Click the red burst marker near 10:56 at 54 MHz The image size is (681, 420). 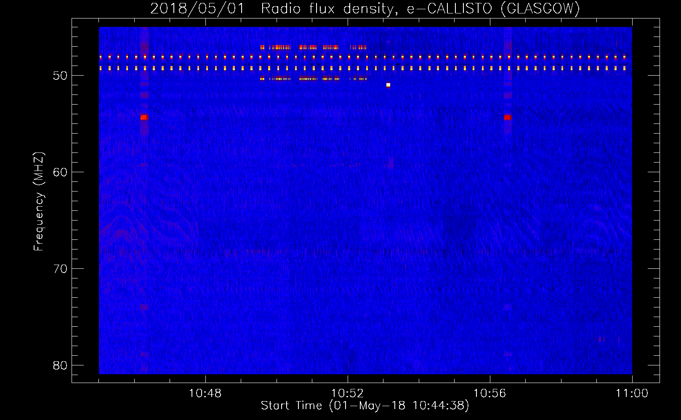[x=508, y=117]
